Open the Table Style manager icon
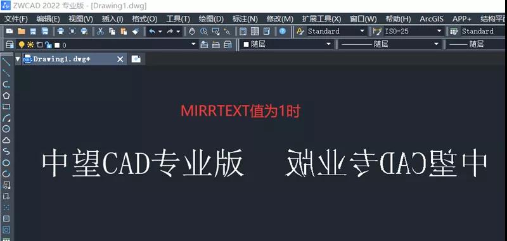This screenshot has height=241, width=507. click(x=454, y=31)
